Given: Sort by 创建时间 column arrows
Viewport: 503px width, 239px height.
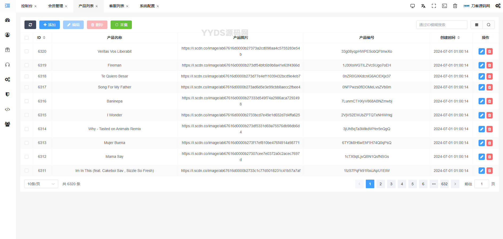Looking at the screenshot, I should coord(459,38).
